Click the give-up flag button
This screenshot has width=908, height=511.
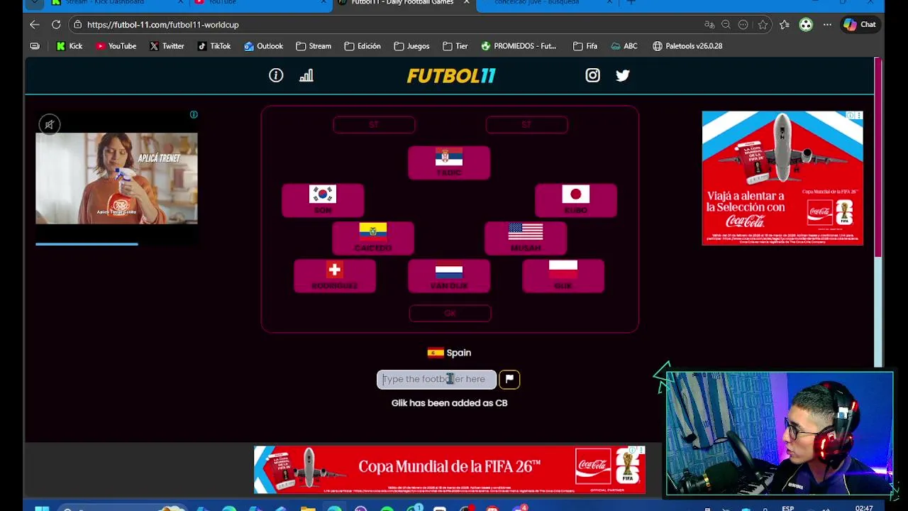click(x=509, y=379)
